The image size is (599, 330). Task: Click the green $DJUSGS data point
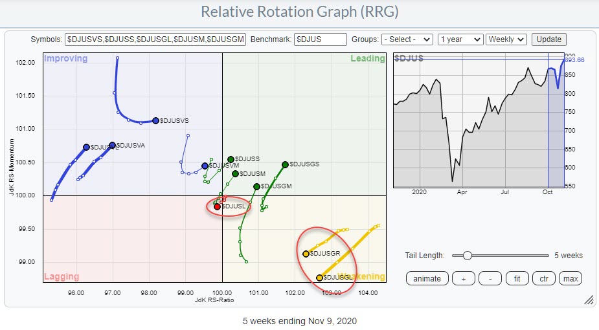point(285,164)
